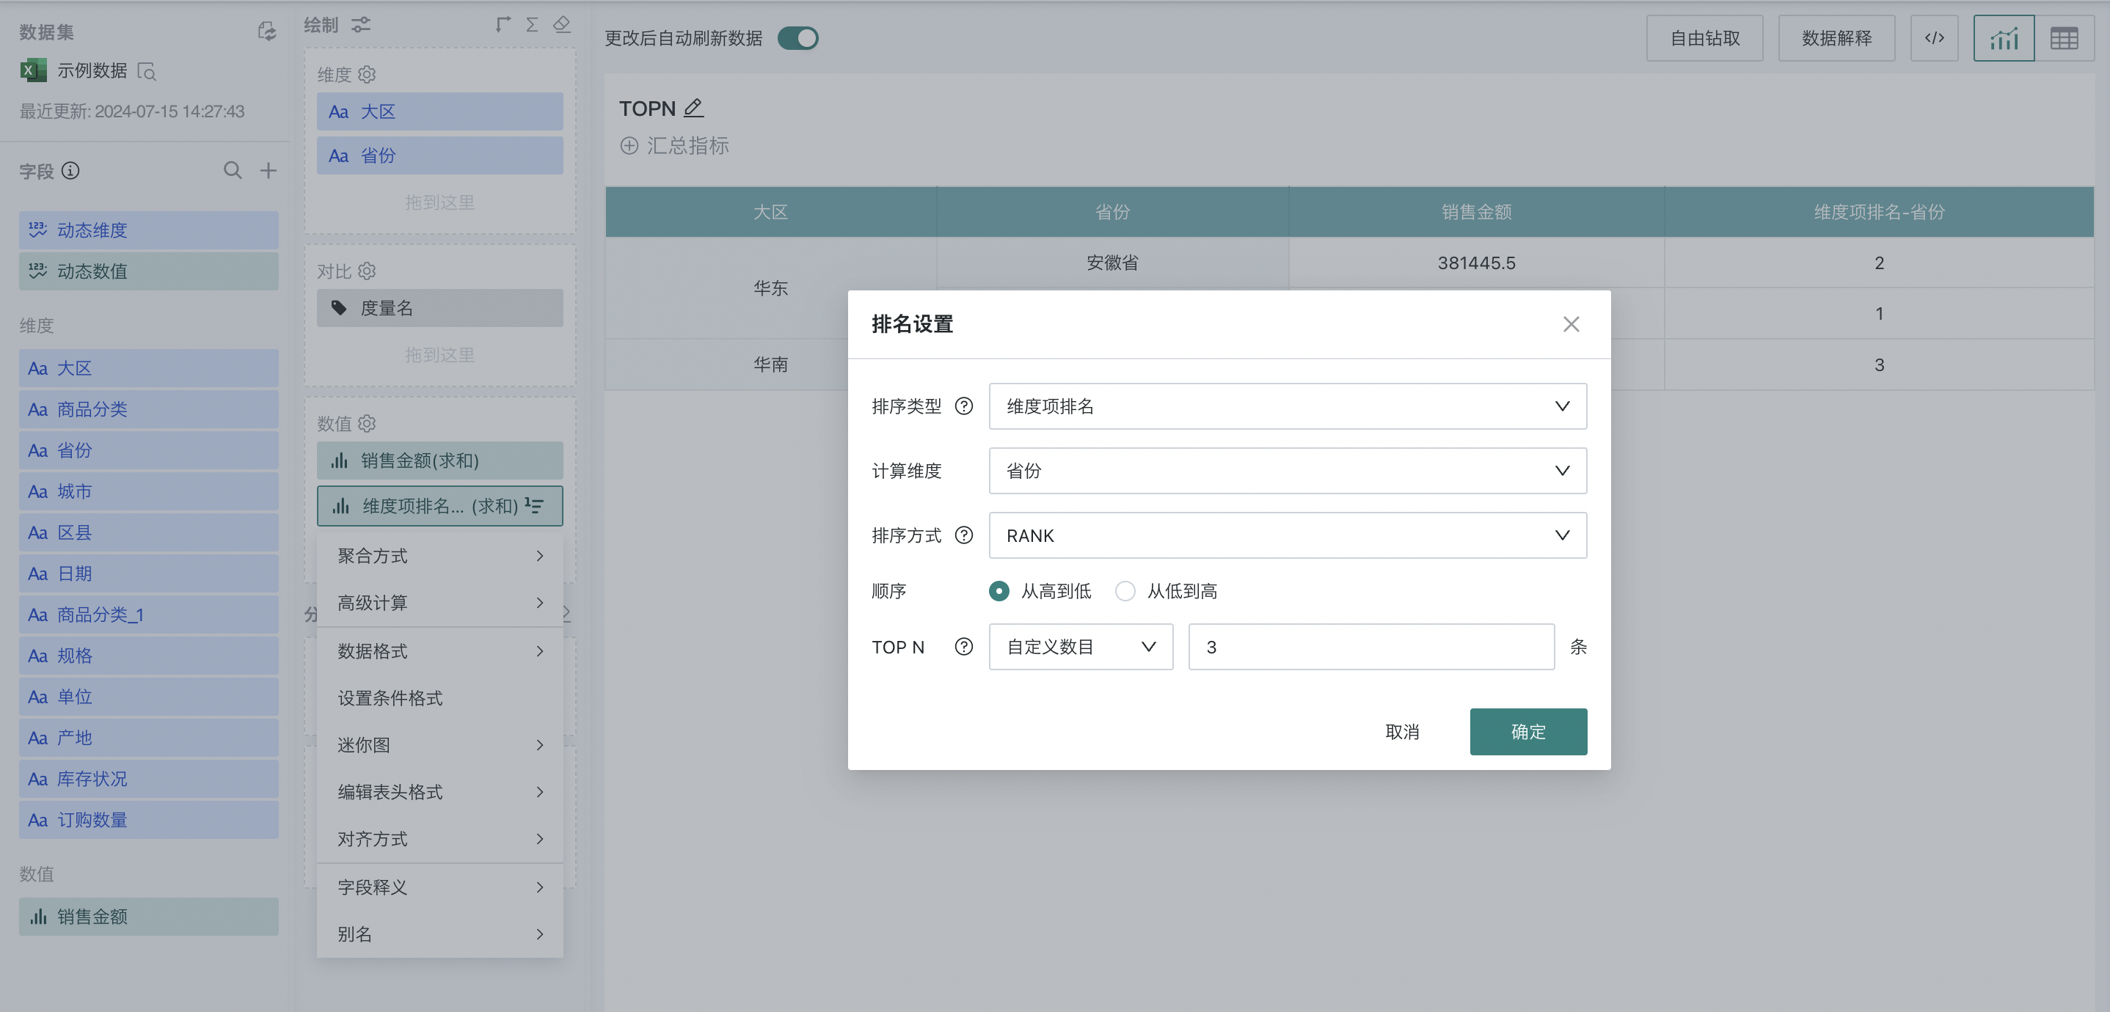2110x1012 pixels.
Task: Open 计算维度 dropdown 省份
Action: click(1287, 471)
